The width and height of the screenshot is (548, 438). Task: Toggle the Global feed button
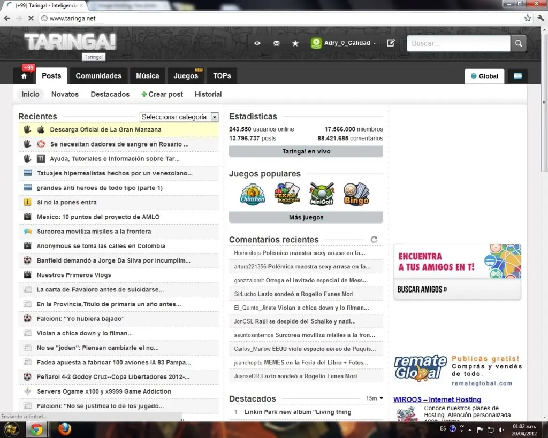[x=484, y=76]
